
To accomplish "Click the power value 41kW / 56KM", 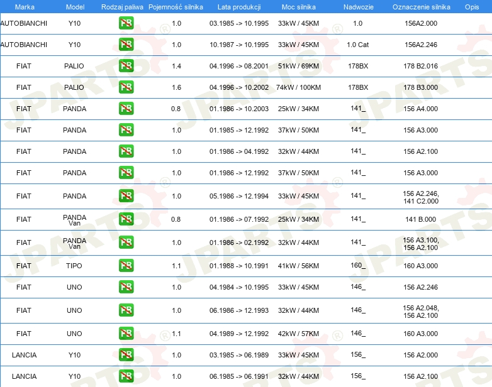I will [298, 266].
